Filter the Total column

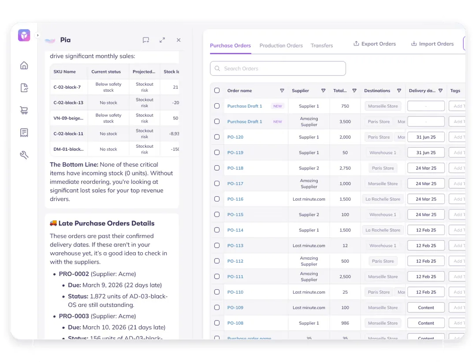coord(354,90)
